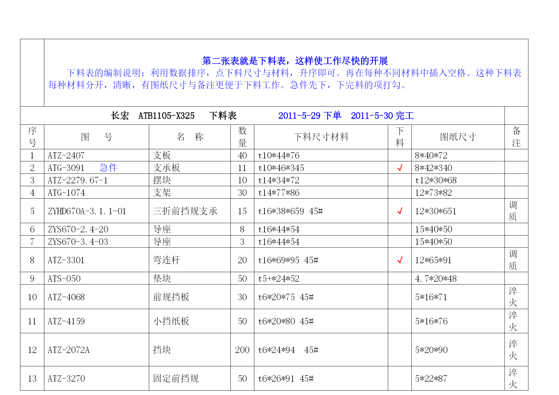Viewport: 559px width, 395px height.
Task: Click drawing number ATZ-4159
Action: [x=66, y=321]
